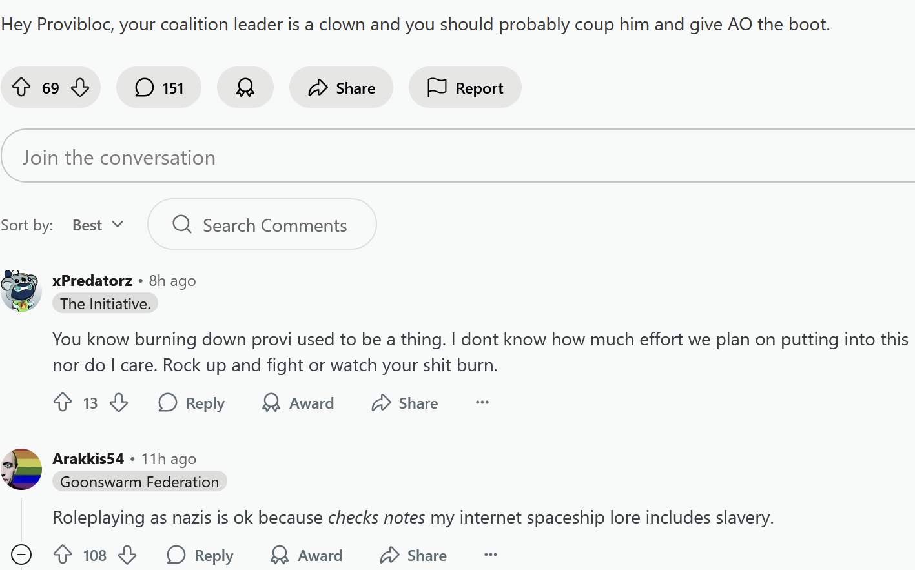Downvote Arakkis54's comment
The height and width of the screenshot is (570, 915).
pyautogui.click(x=127, y=555)
